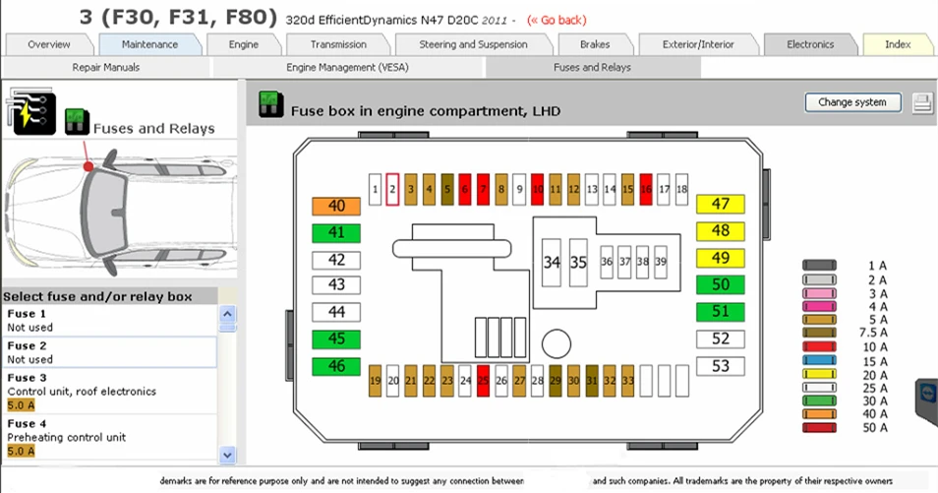Viewport: 938px width, 493px height.
Task: Click orange fuse 40 in the diagram
Action: 336,206
